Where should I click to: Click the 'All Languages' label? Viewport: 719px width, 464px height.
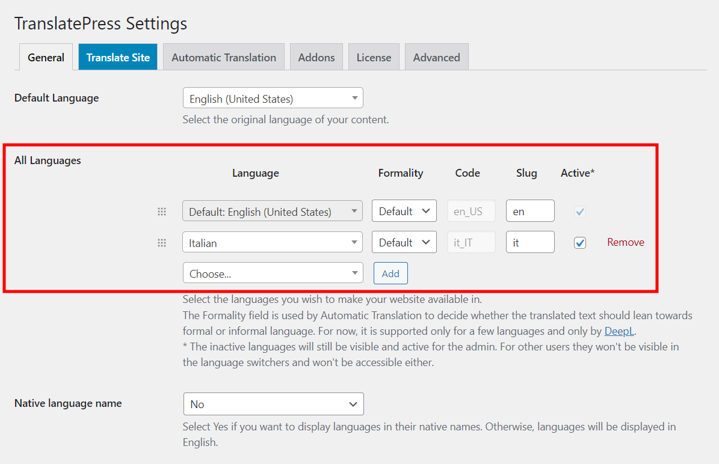48,160
